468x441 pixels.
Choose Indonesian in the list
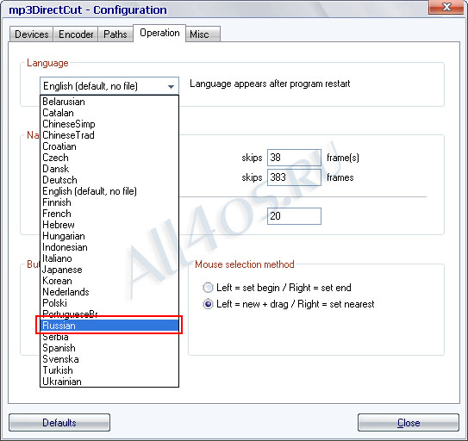[109, 247]
